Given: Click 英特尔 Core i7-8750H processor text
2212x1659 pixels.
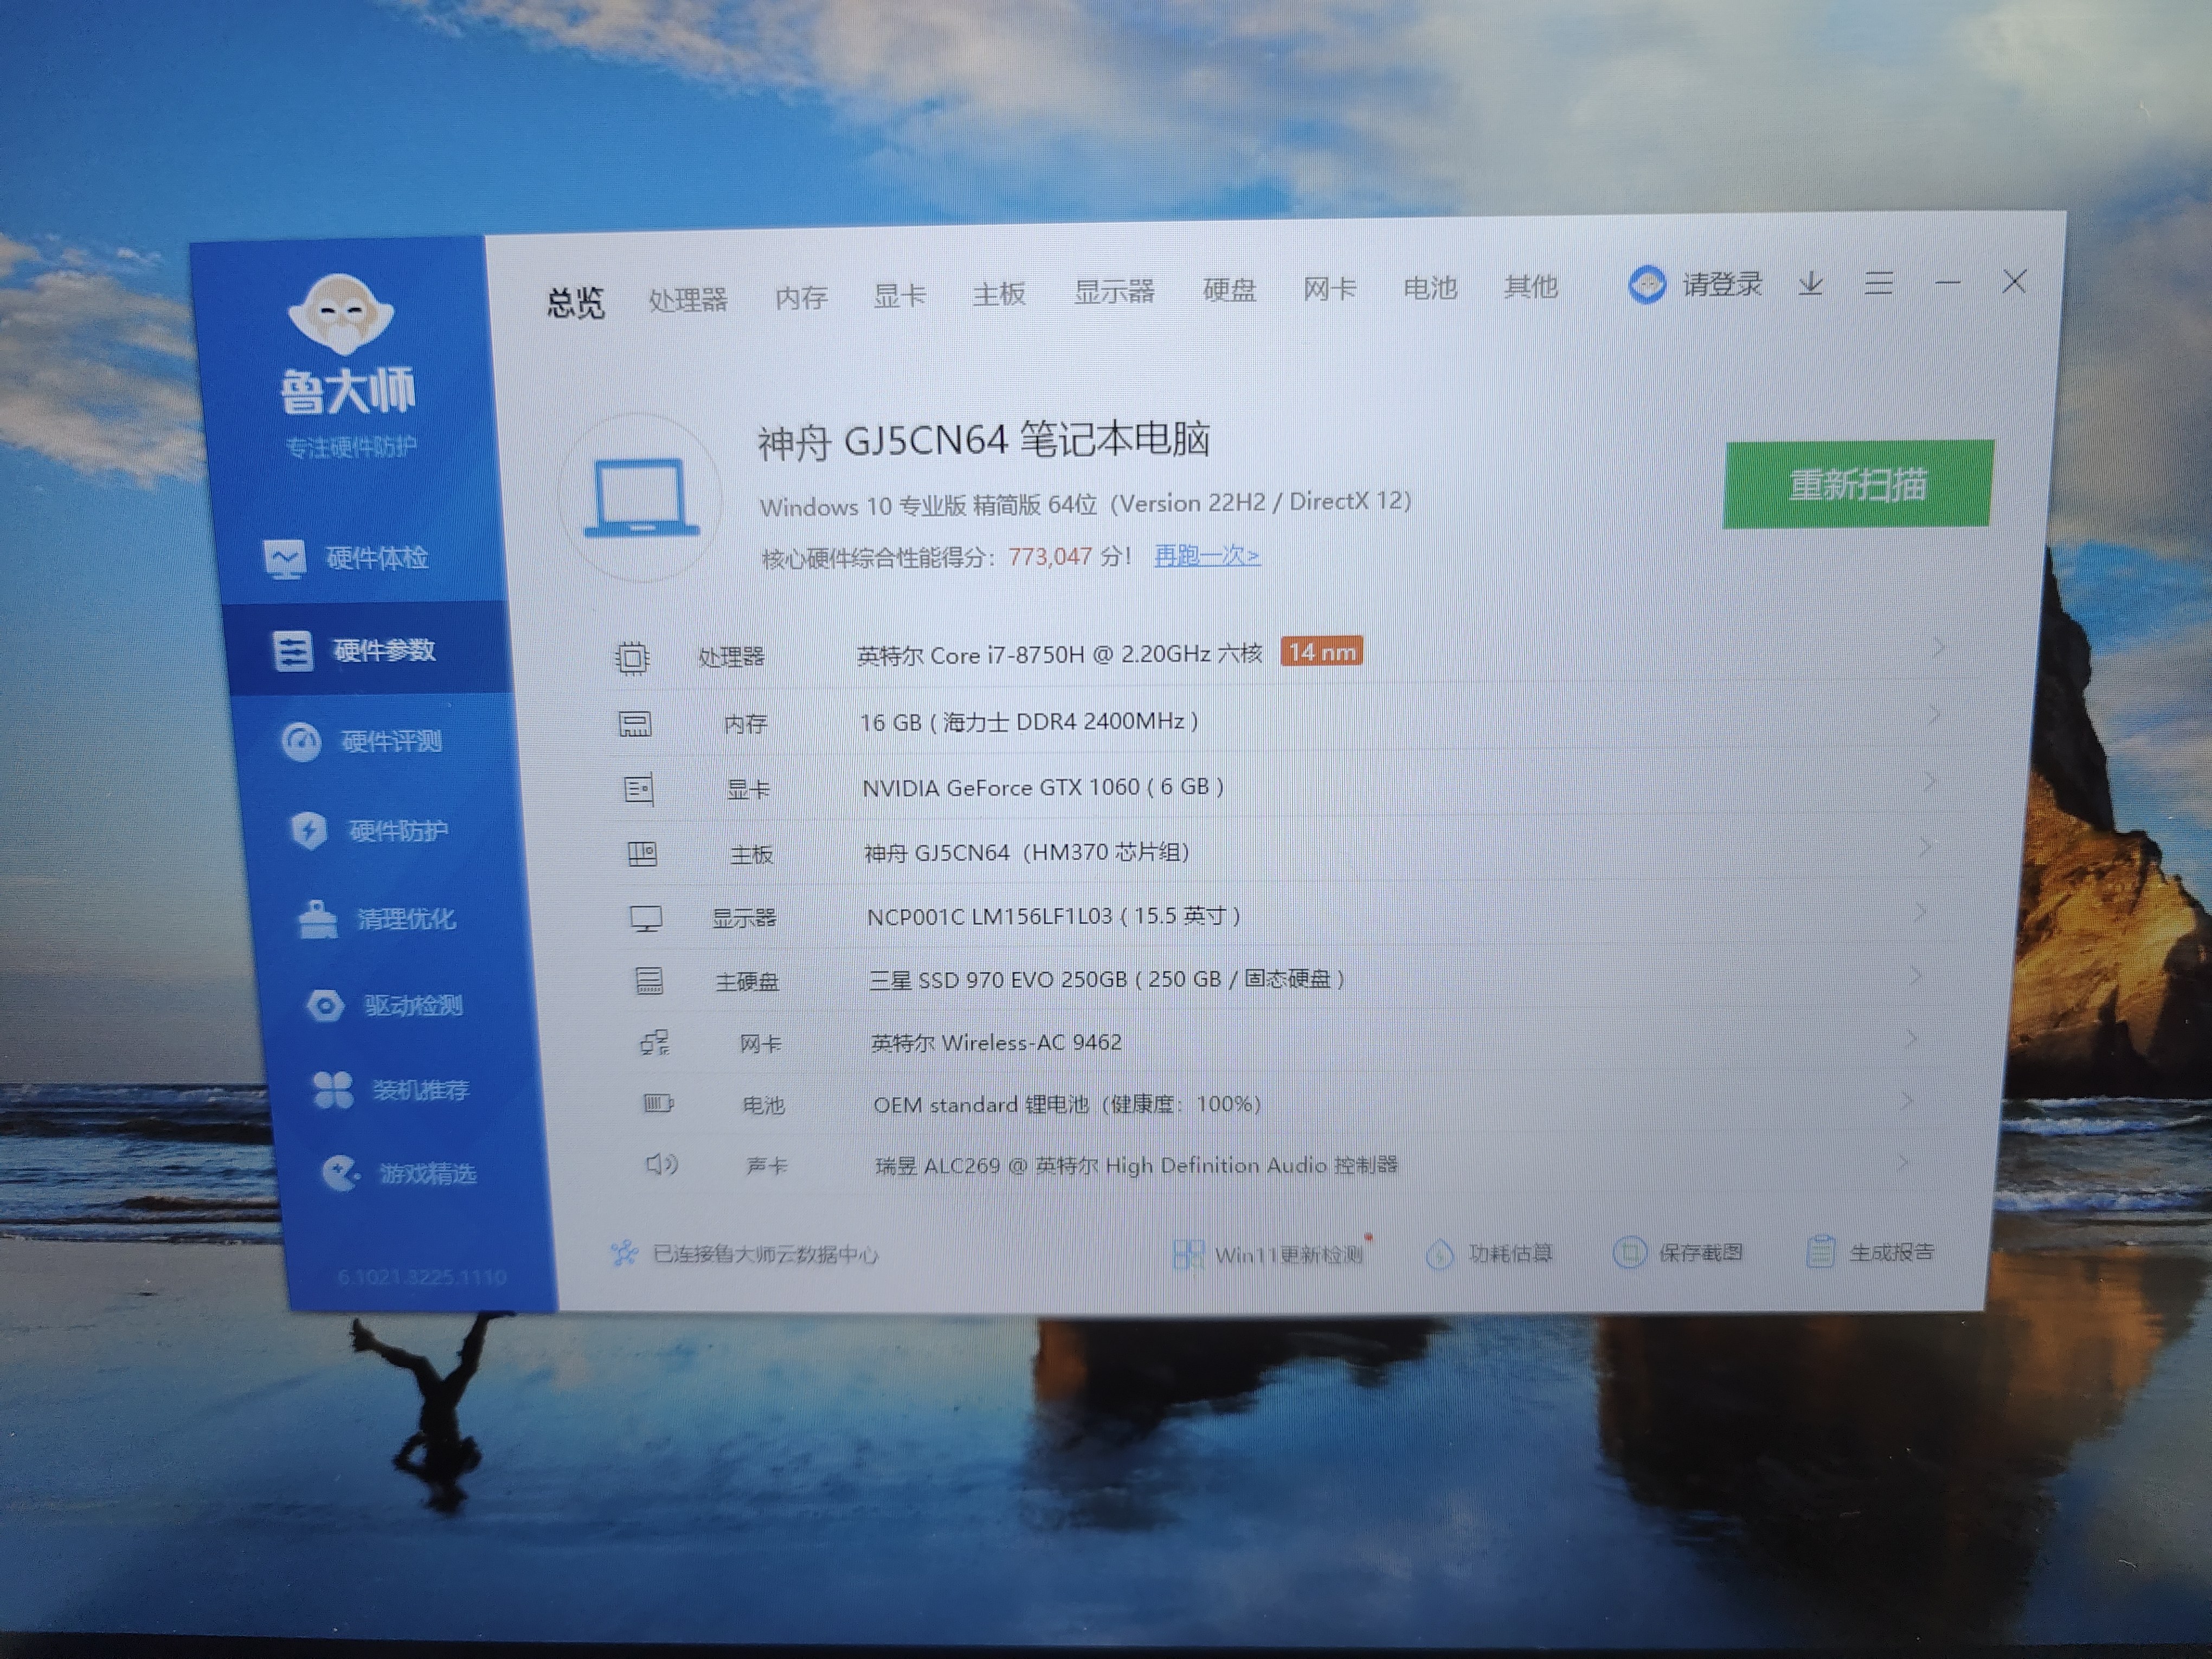Looking at the screenshot, I should [x=1060, y=654].
